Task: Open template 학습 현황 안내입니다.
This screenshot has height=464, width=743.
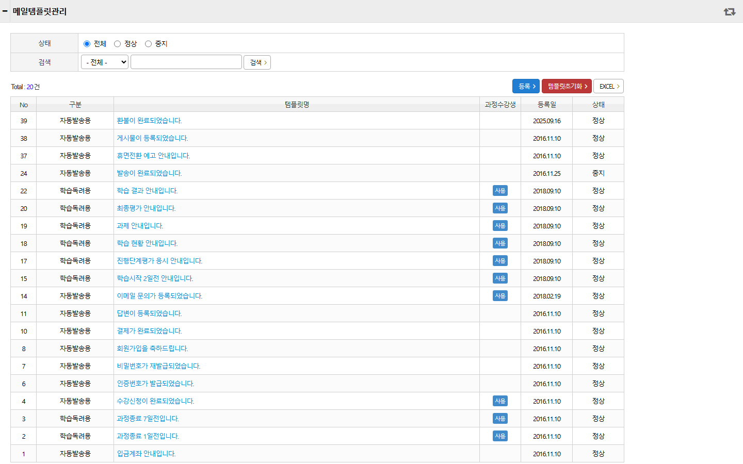Action: pos(147,243)
